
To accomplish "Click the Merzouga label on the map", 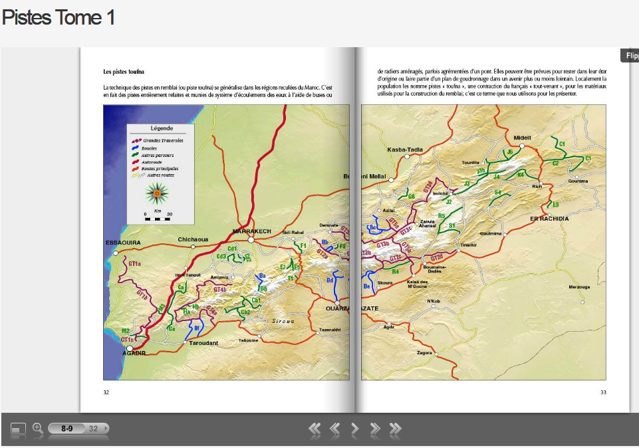I will coord(579,287).
